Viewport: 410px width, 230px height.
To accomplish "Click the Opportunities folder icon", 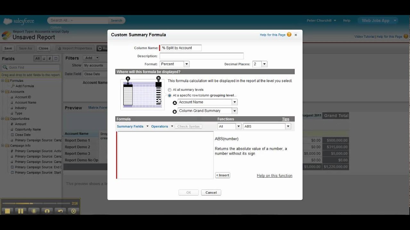I will coord(7,119).
